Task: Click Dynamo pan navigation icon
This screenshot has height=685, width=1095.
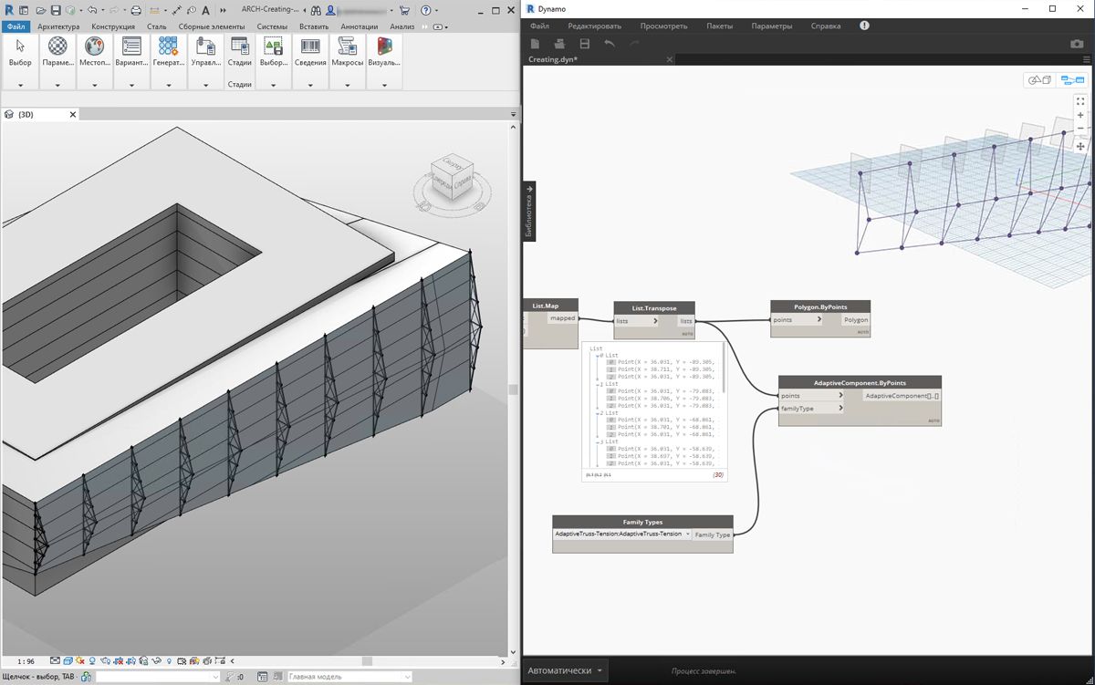Action: tap(1080, 146)
